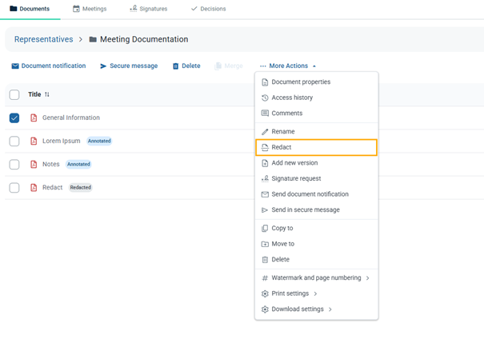Screen dimensions: 484x351
Task: Click the Secure message toolbar button
Action: click(x=128, y=66)
